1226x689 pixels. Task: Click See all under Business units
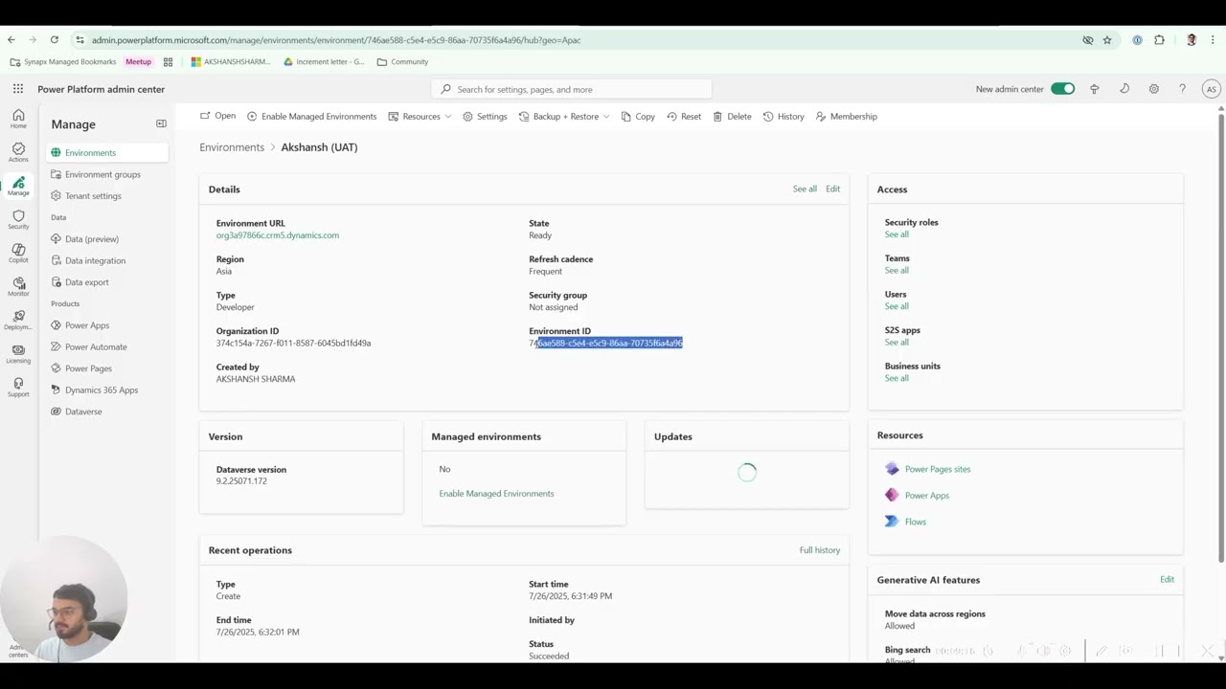(x=897, y=378)
